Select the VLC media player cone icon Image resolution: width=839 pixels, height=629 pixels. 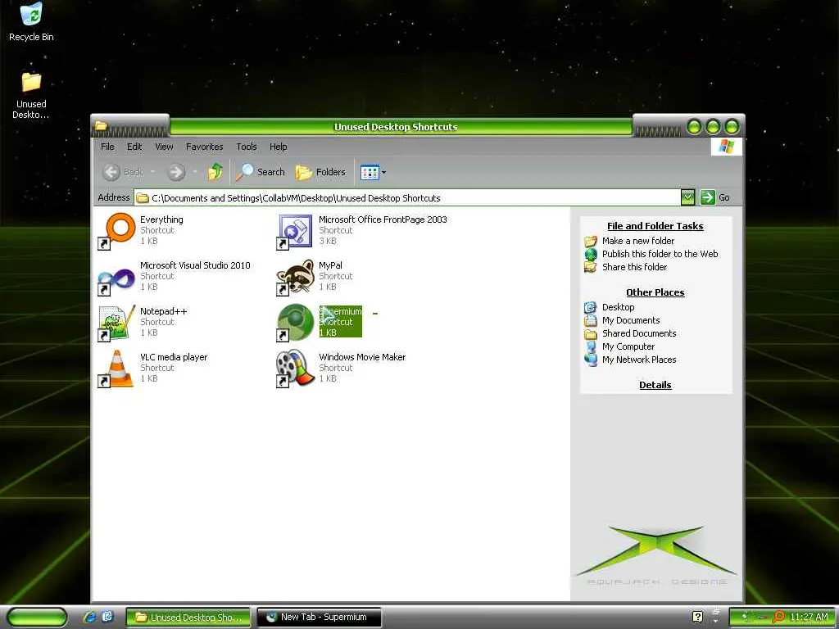[x=116, y=369]
